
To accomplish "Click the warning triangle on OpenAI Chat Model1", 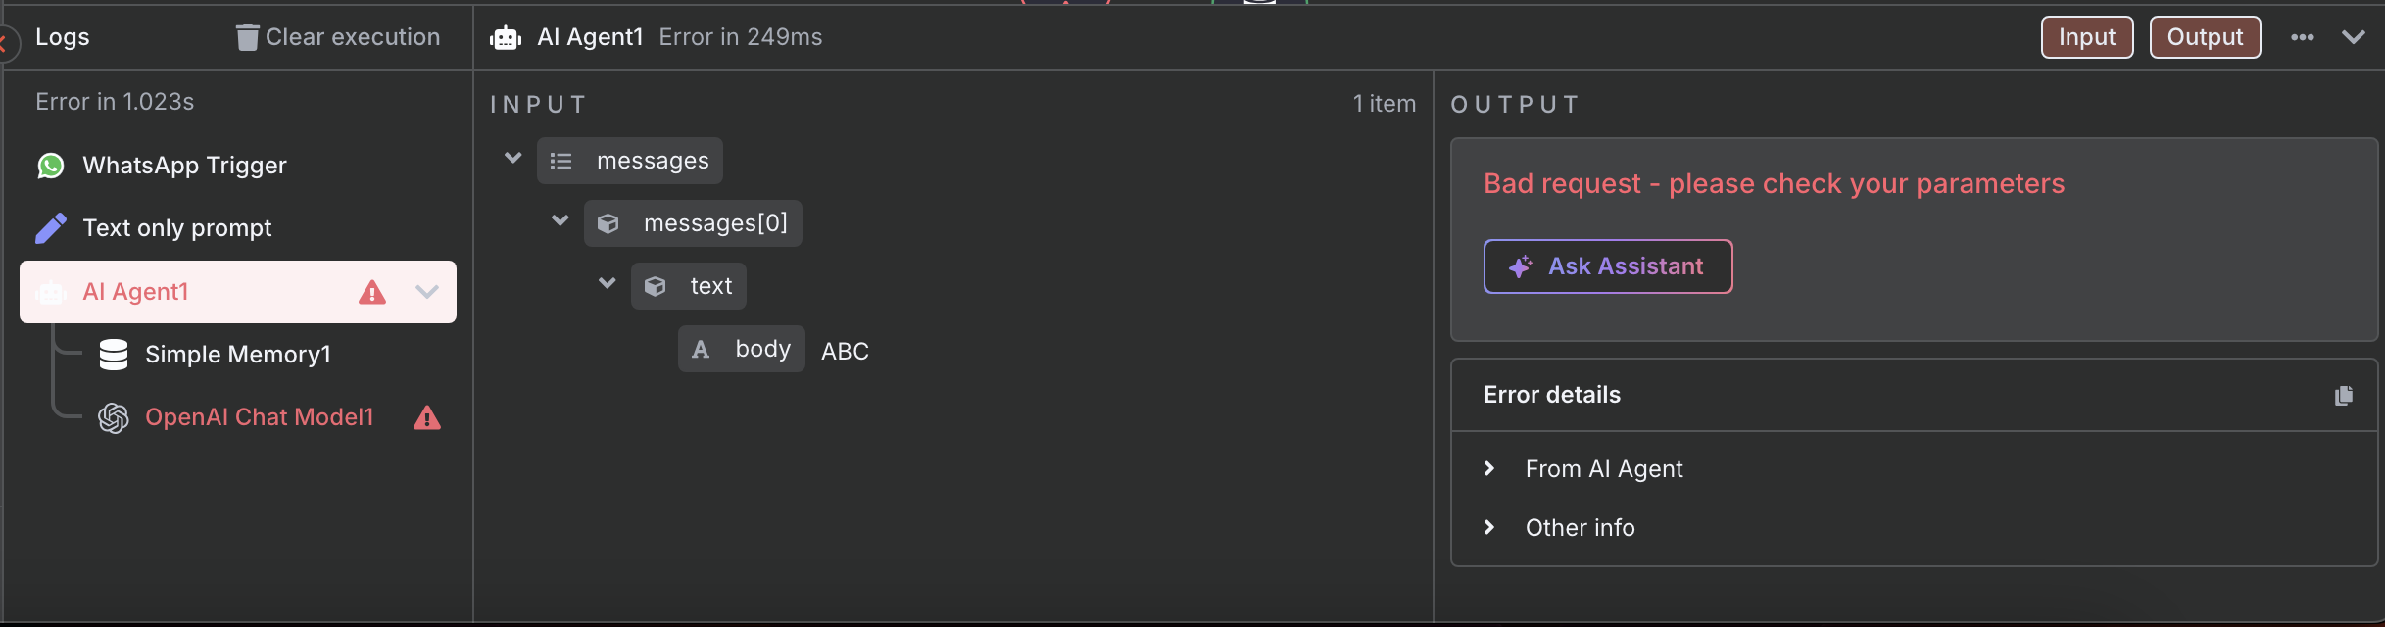I will point(427,418).
